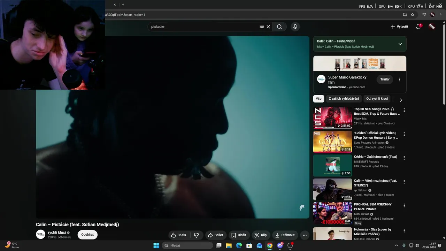The height and width of the screenshot is (251, 446).
Task: Switch to Chrome on the taskbar
Action: 269,245
